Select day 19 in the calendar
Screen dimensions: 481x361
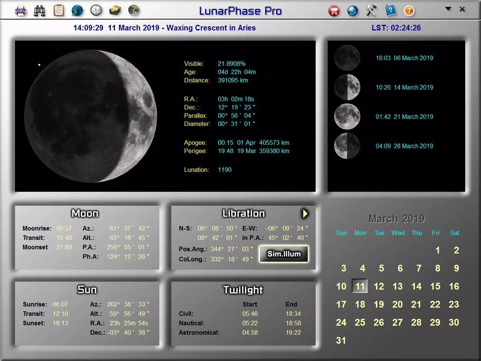pyautogui.click(x=379, y=304)
